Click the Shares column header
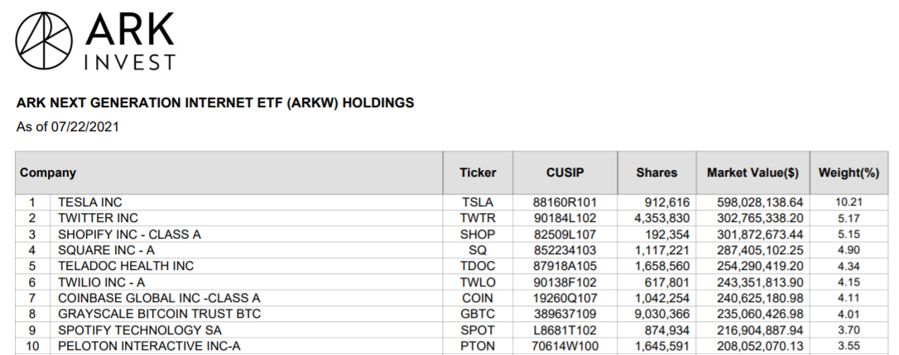This screenshot has width=899, height=355. (x=656, y=173)
